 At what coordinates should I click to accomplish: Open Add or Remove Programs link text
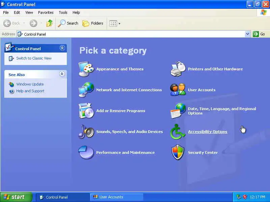coord(121,111)
